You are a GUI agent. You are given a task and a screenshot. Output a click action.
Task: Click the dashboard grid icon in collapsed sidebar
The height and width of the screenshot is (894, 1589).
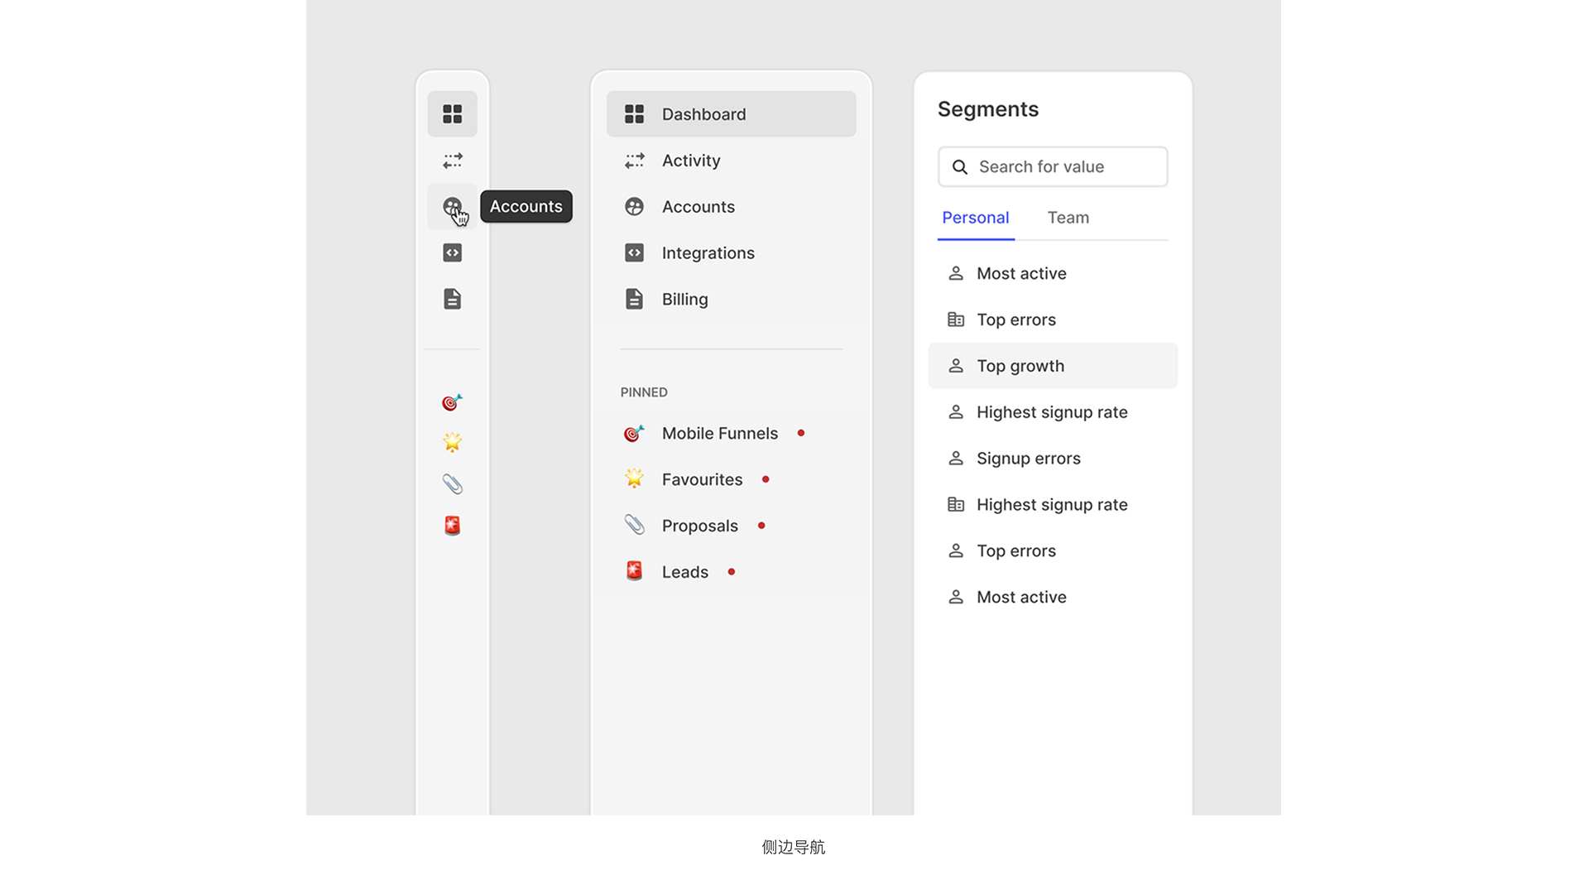[452, 113]
